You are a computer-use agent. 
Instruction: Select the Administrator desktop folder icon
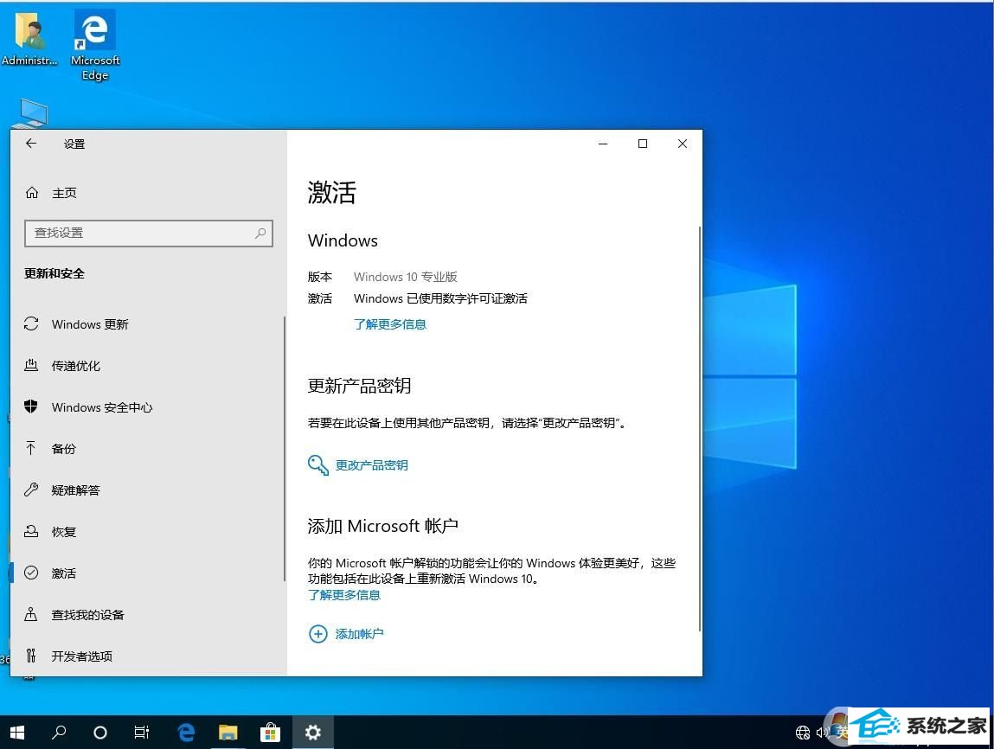29,38
